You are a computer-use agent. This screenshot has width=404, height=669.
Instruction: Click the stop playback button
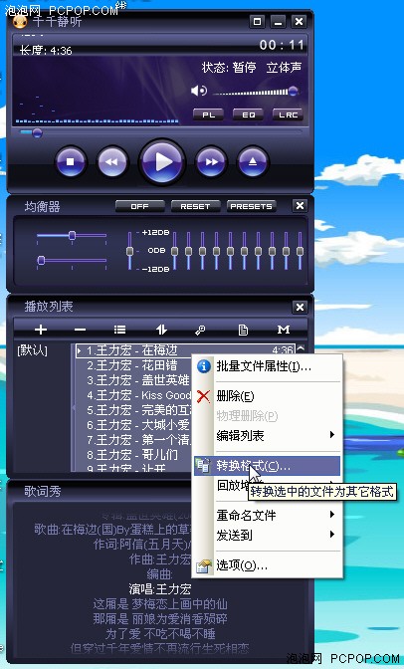[71, 161]
